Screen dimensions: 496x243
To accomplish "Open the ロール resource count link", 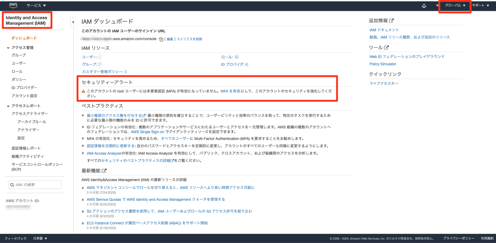I will click(x=227, y=57).
